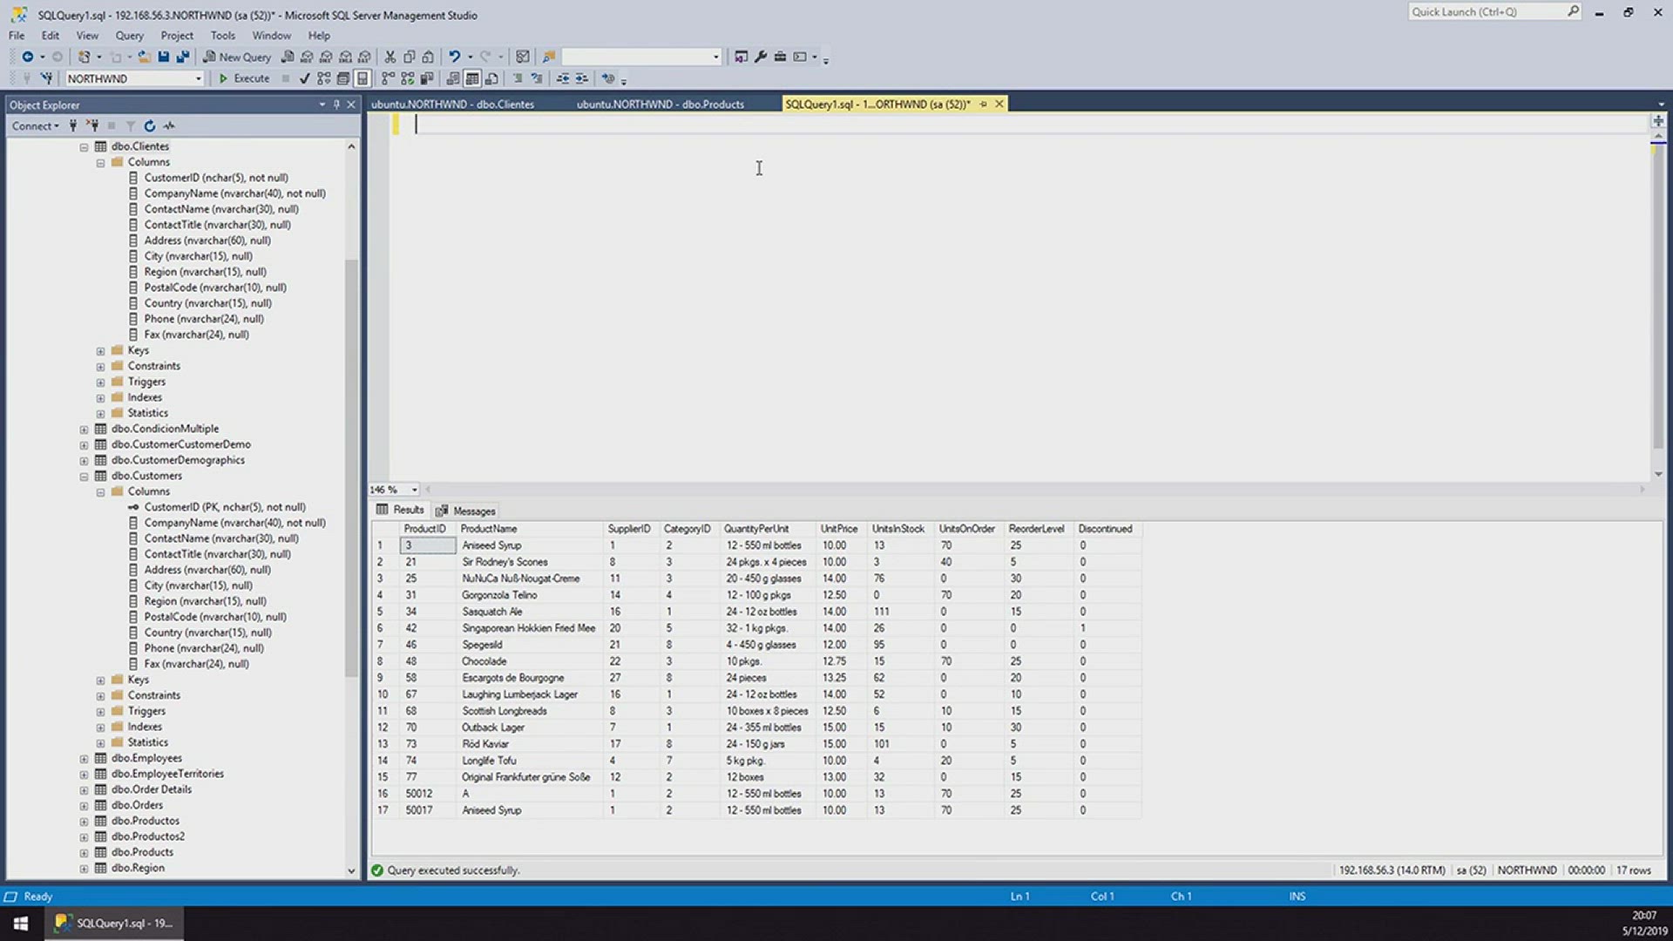Close the Object Explorer panel
This screenshot has width=1673, height=941.
[x=351, y=105]
